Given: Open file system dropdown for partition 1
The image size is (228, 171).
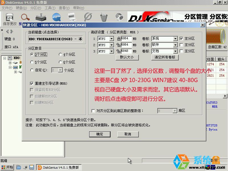Looking at the screenshot, I should coord(111,39).
